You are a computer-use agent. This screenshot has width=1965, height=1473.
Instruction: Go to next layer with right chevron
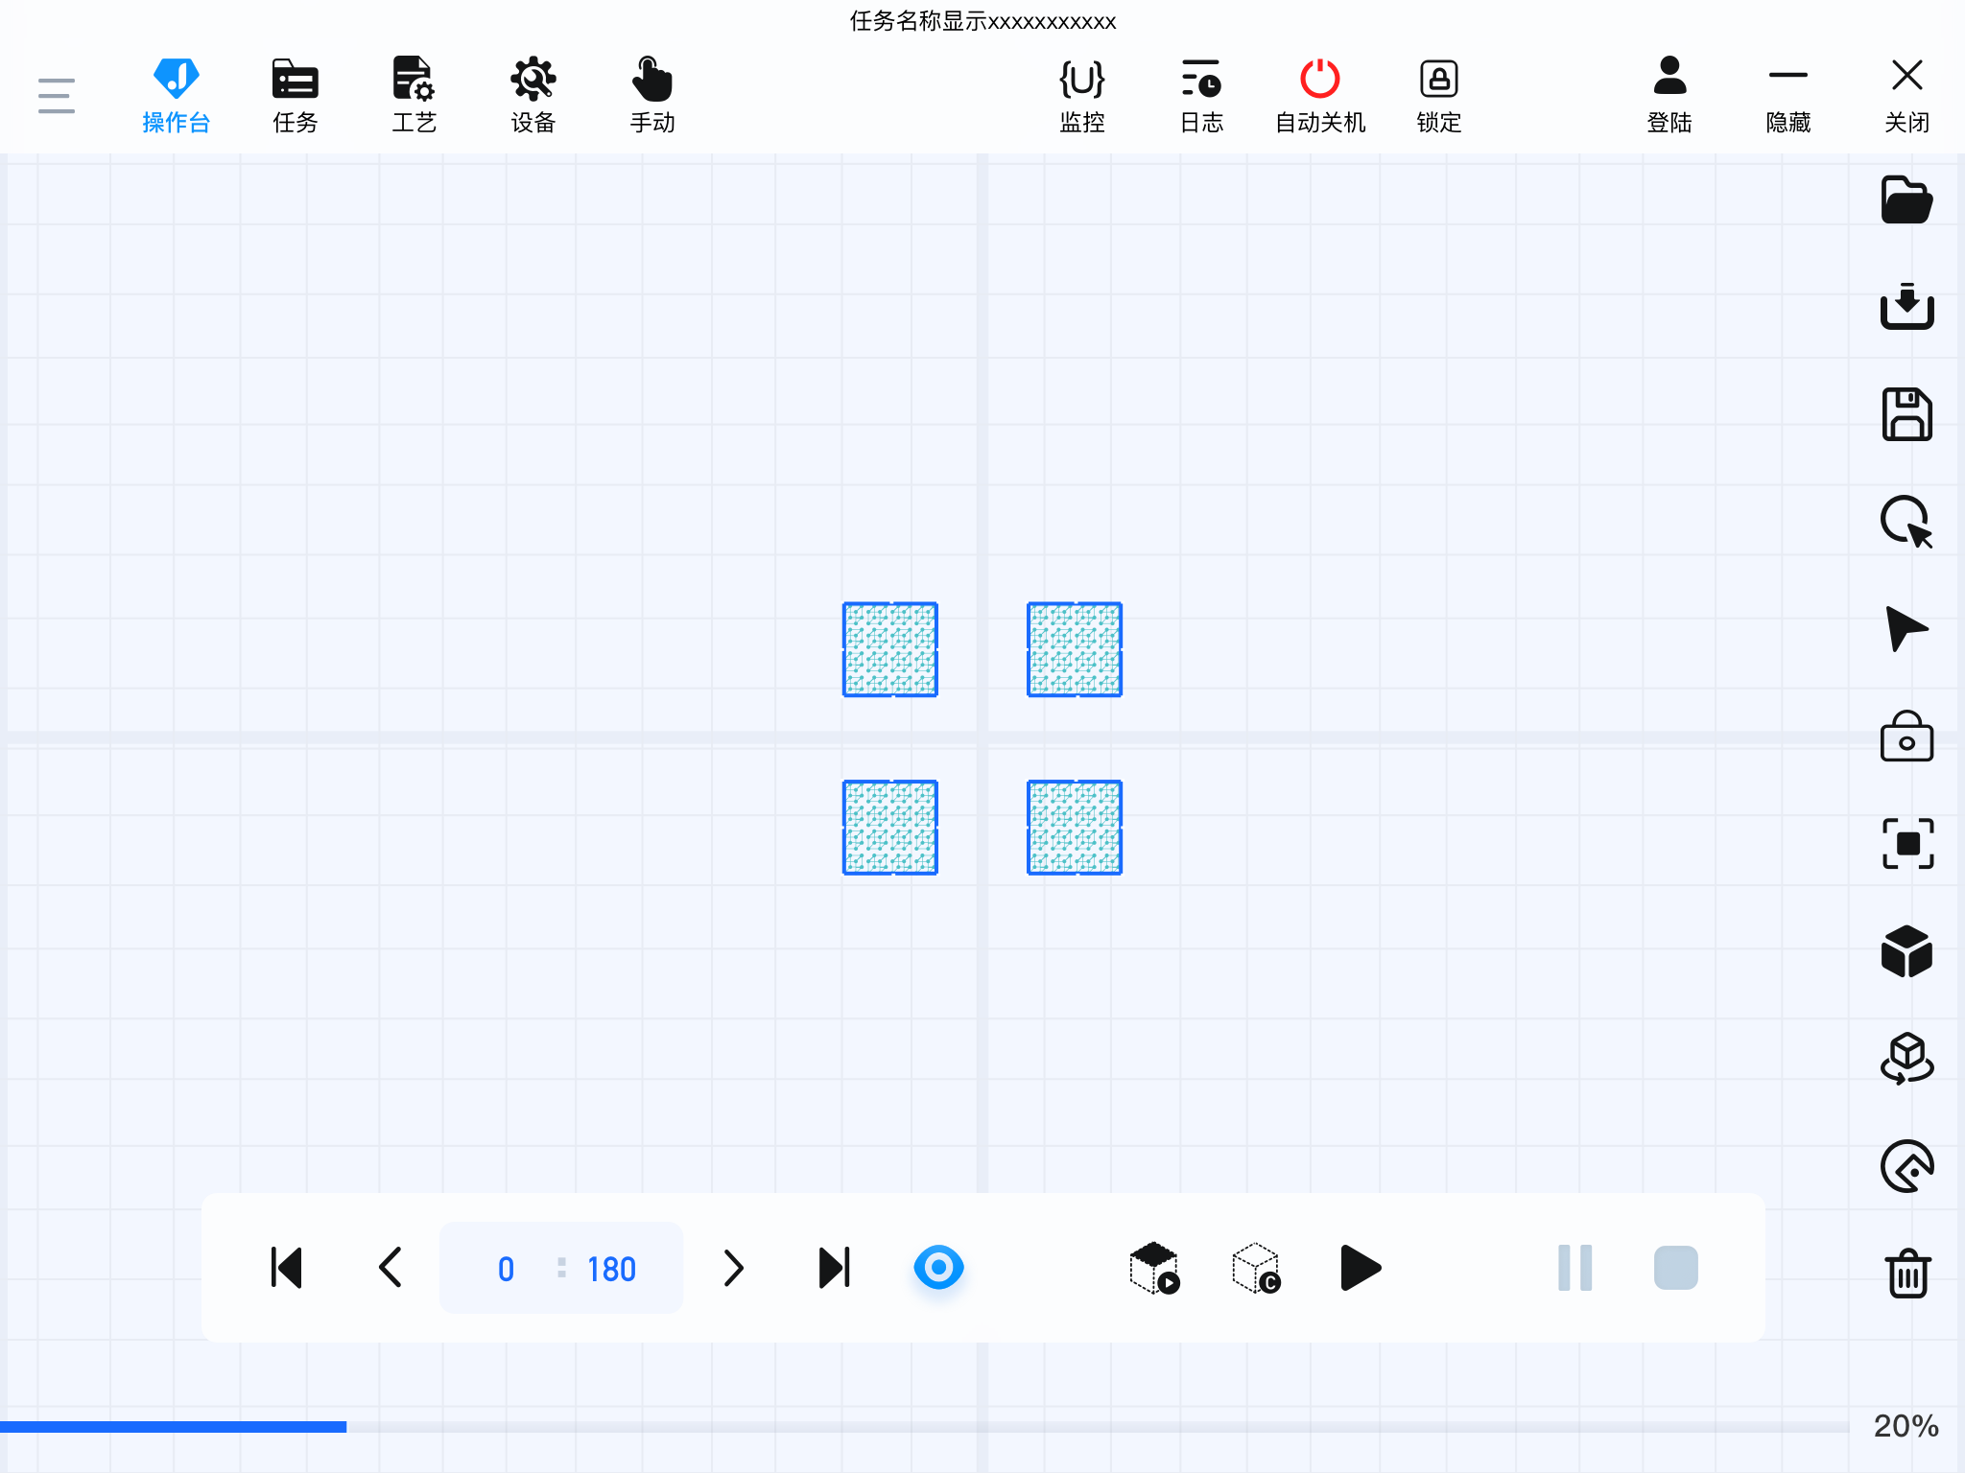733,1268
